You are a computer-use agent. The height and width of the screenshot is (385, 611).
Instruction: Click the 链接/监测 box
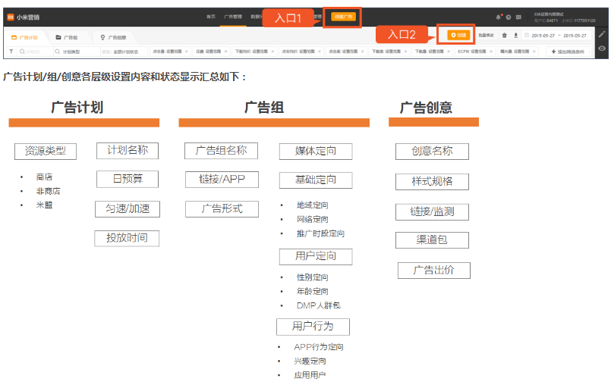tap(432, 211)
